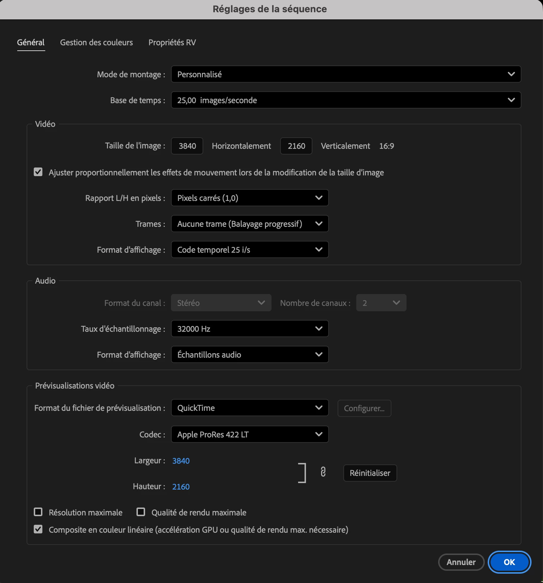Click the Nombre de canaux dropdown

coord(381,303)
